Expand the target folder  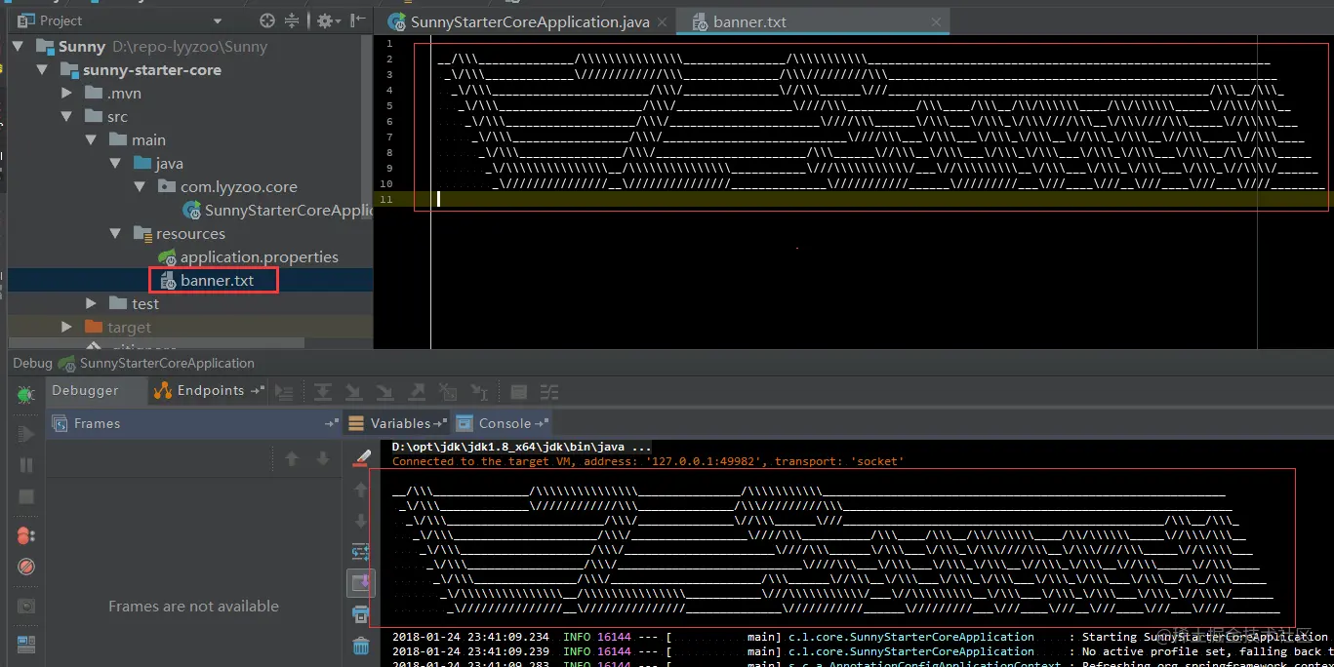[x=66, y=328]
